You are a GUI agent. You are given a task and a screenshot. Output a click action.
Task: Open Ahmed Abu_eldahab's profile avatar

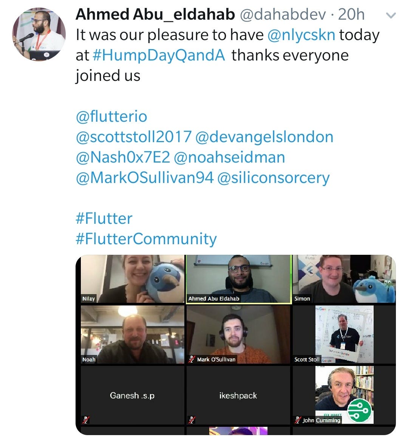tap(39, 34)
